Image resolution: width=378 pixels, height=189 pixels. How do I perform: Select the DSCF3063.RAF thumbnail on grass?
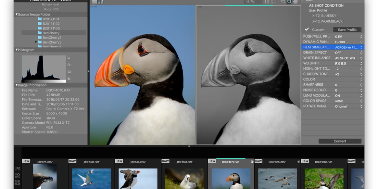coord(324,179)
